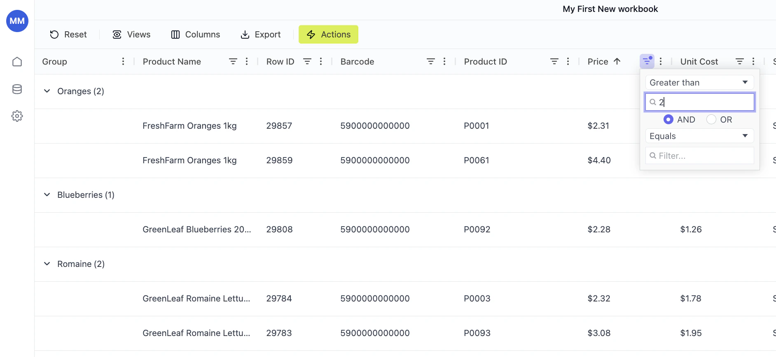Image resolution: width=776 pixels, height=357 pixels.
Task: Open Group column options menu
Action: pyautogui.click(x=123, y=61)
